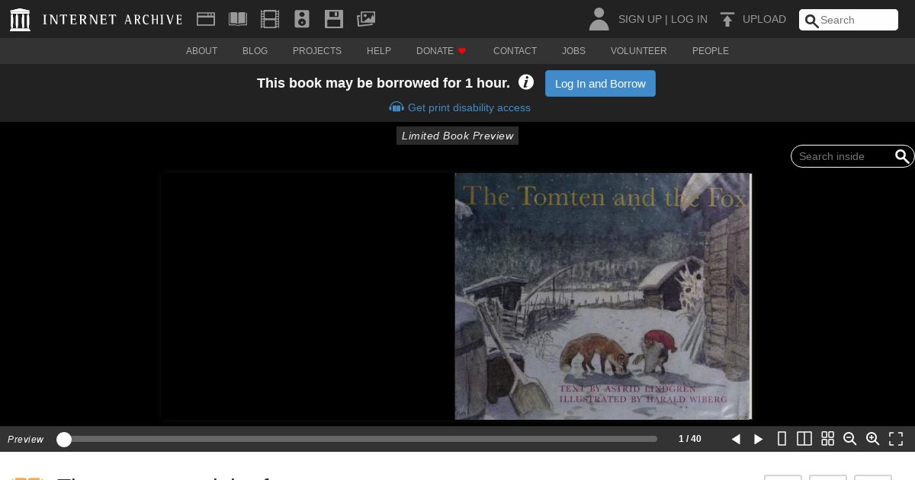Open the PEOPLE menu item
915x480 pixels.
(711, 51)
